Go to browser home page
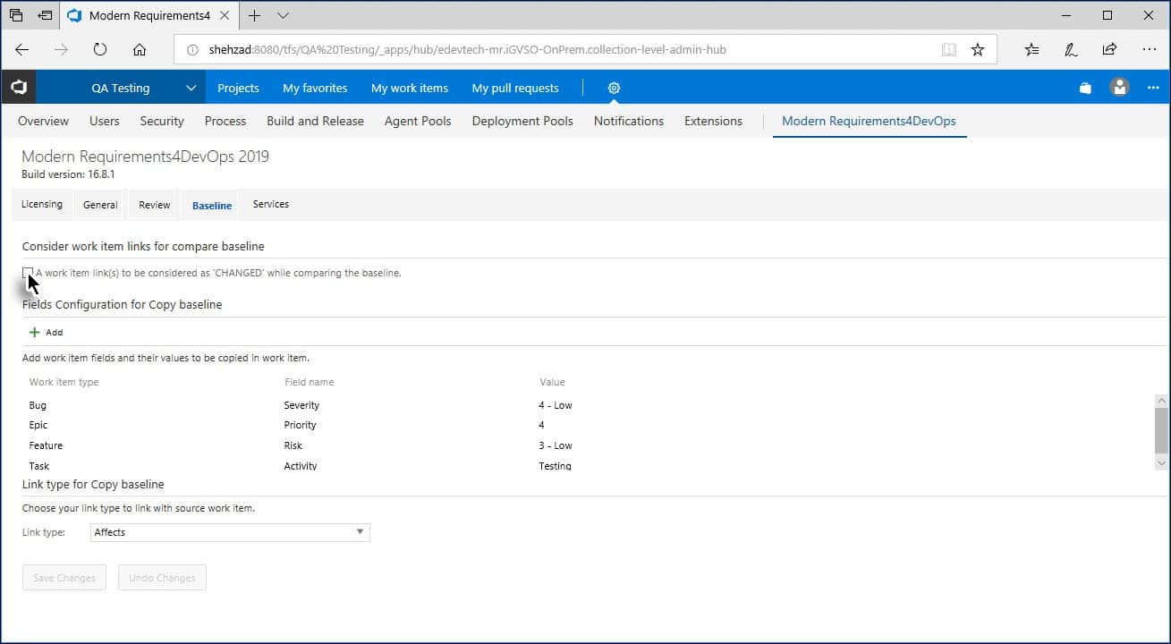Screen dimensions: 1171x644 pyautogui.click(x=140, y=50)
